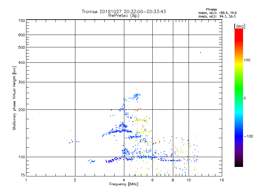The image size is (261, 196).
Task: Click the x-axis tick label '2'
Action: point(75,180)
